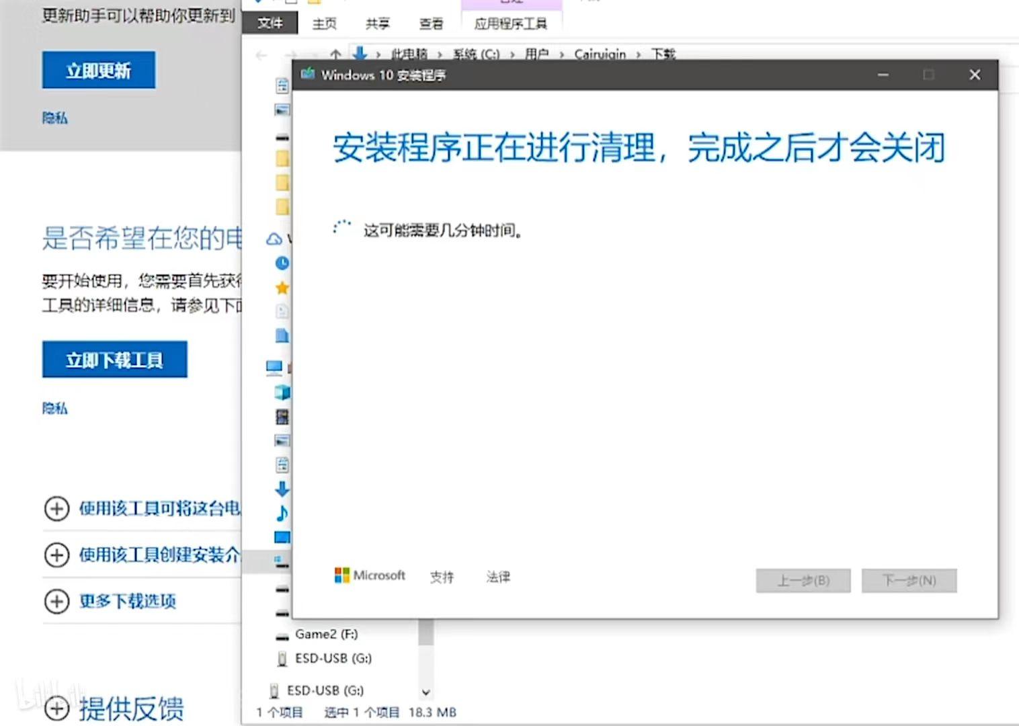The image size is (1019, 726).
Task: Open the Videos filmstrip icon in sidebar
Action: (x=282, y=417)
